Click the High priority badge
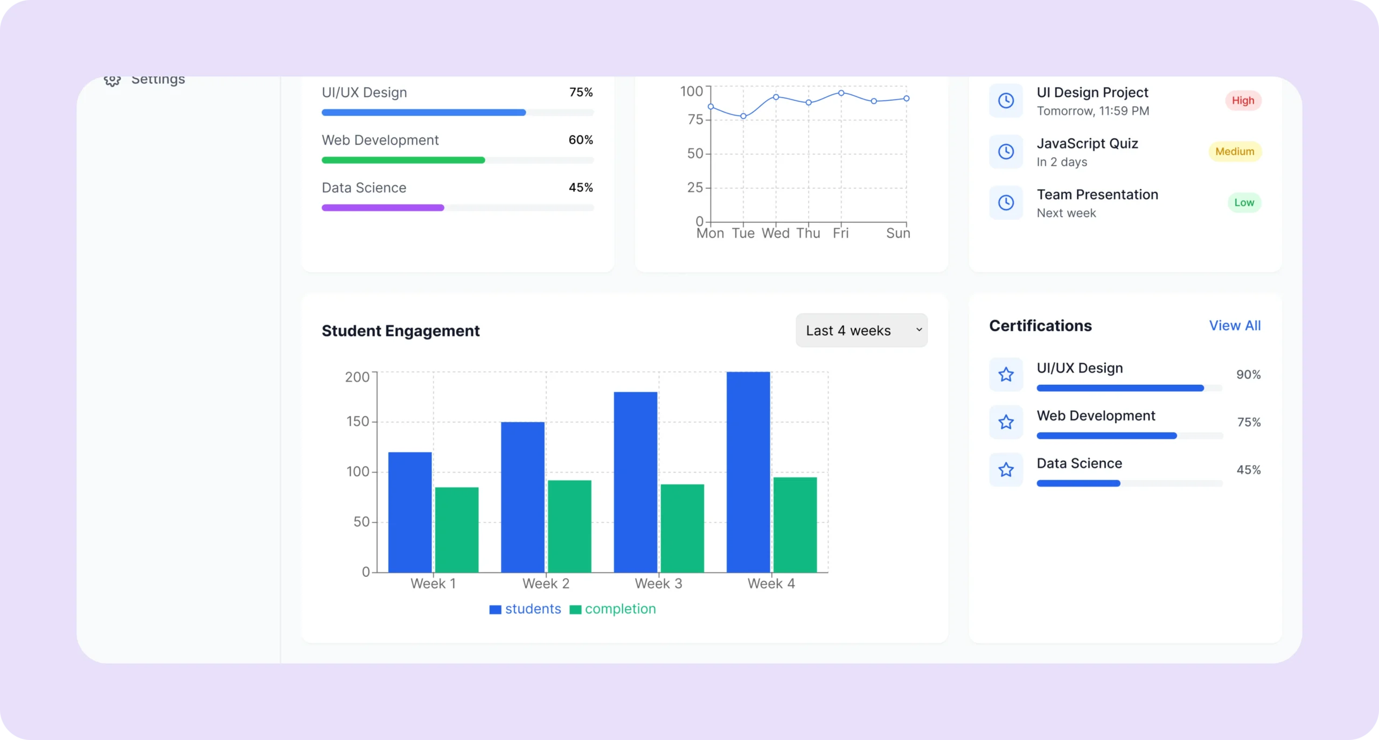 coord(1243,101)
